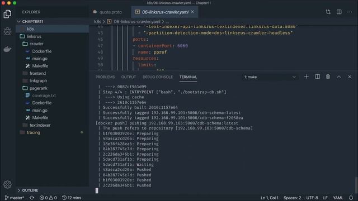
Task: Create a new terminal with plus icon
Action: click(x=307, y=77)
